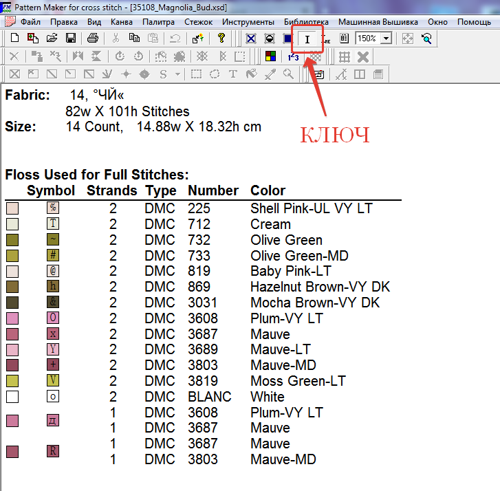Select the full cross stitch tool
The image size is (500, 491).
[x=14, y=74]
